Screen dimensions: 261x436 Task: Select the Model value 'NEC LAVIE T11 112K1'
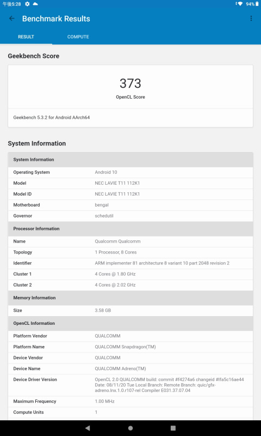tap(117, 183)
